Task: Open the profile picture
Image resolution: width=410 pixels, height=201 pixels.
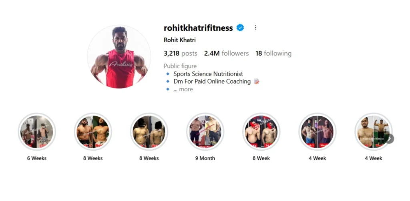Action: (x=119, y=56)
